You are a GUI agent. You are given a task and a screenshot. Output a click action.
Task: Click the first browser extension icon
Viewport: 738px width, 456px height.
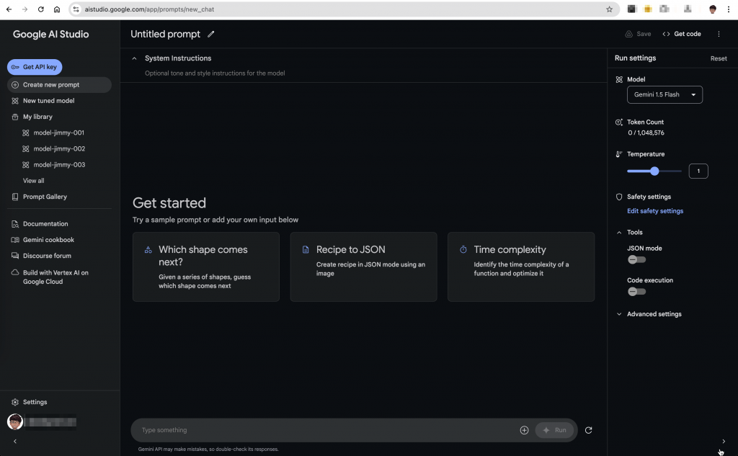[631, 9]
